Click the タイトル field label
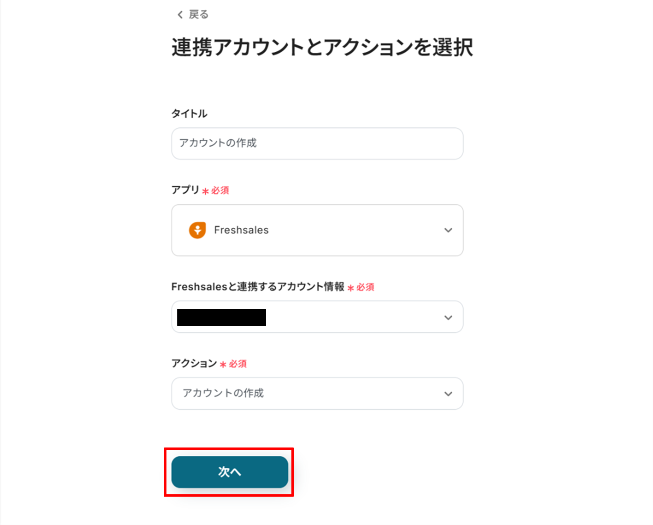The image size is (653, 525). click(189, 114)
